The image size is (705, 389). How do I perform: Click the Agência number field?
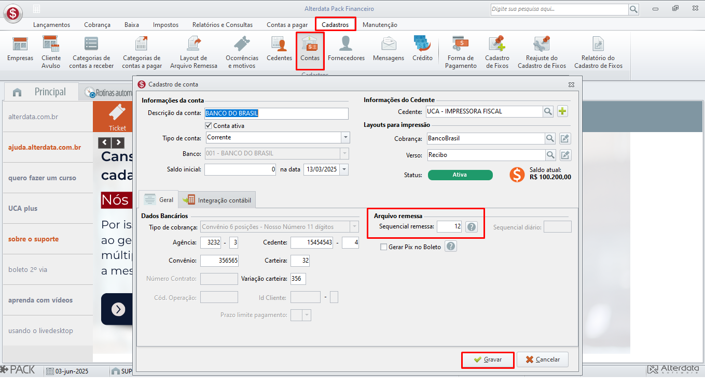(x=212, y=242)
